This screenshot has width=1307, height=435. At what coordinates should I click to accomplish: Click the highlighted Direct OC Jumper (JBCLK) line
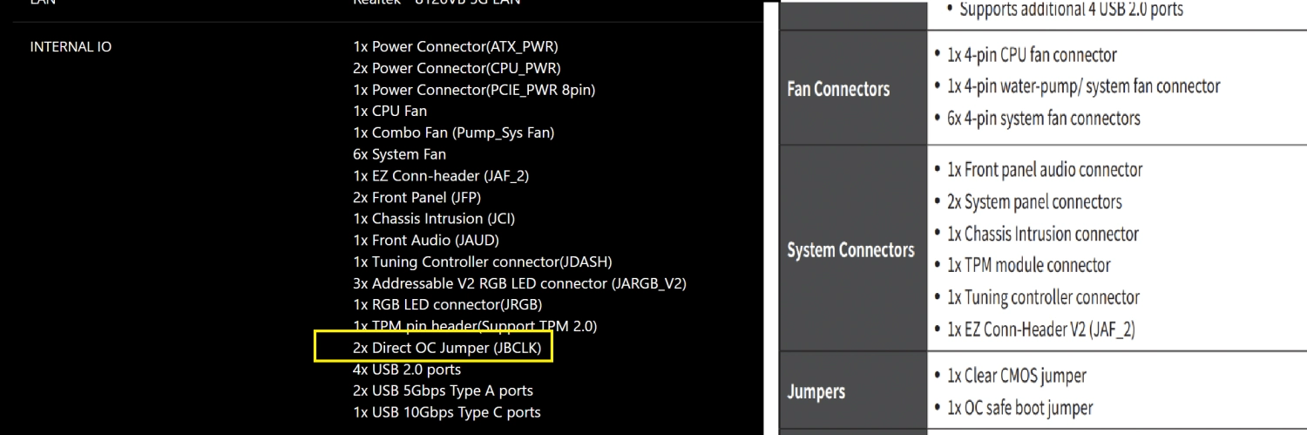[447, 348]
